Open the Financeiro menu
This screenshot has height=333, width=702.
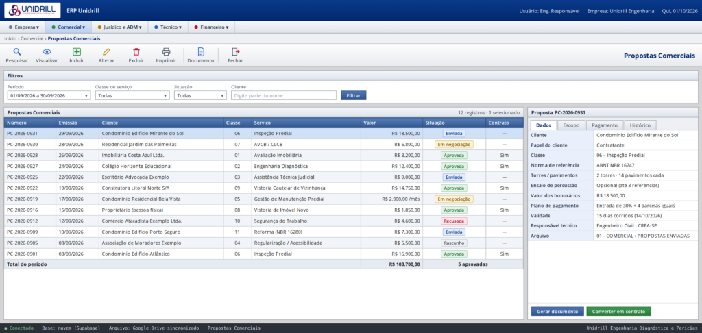(x=211, y=27)
